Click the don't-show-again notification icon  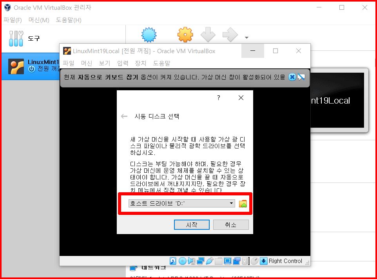pos(301,77)
